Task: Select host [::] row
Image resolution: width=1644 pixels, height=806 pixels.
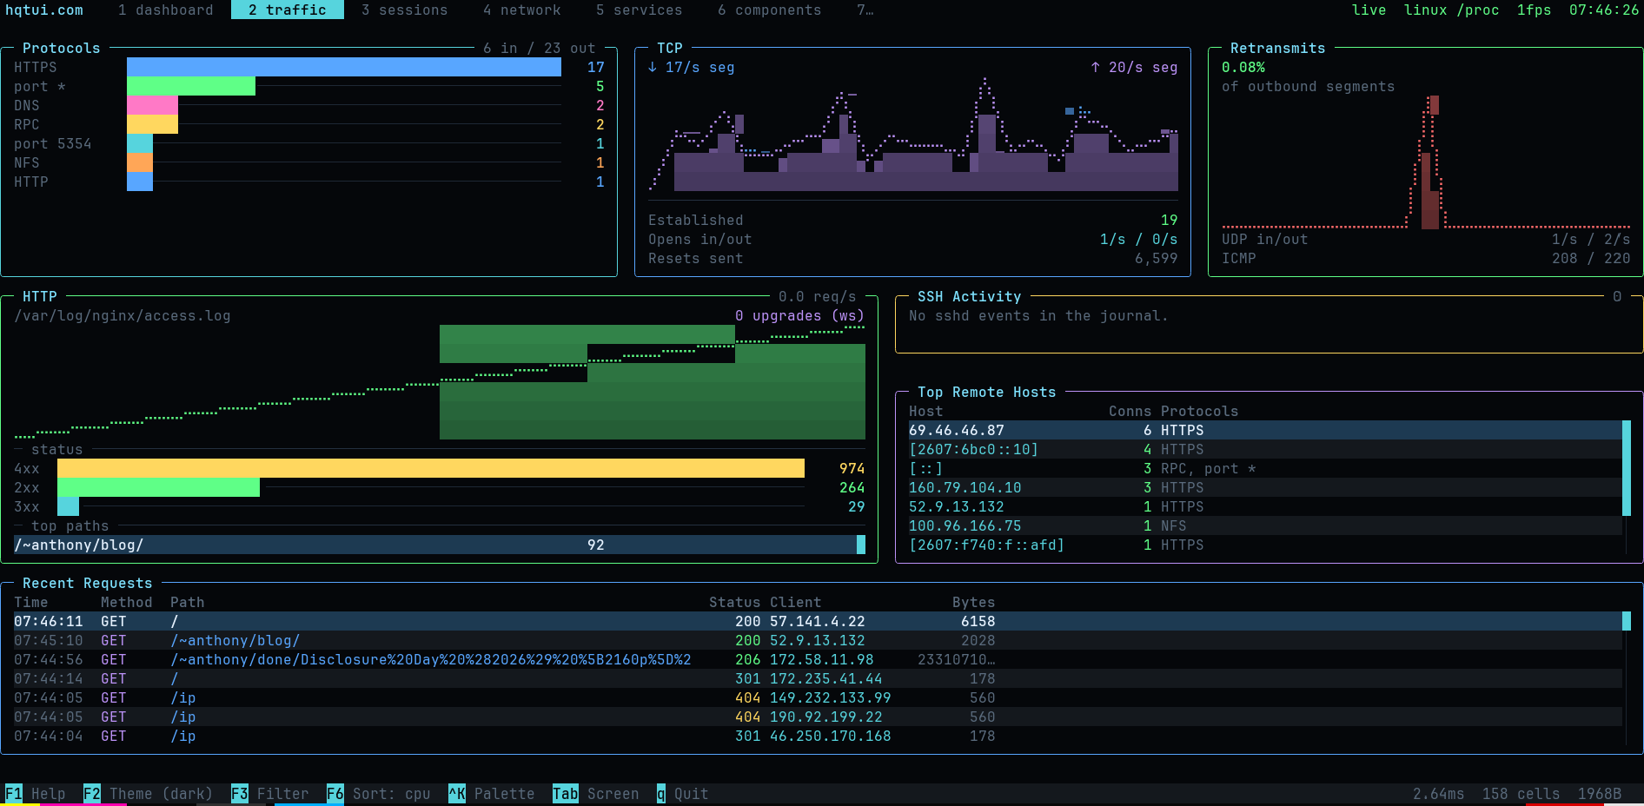Action: click(x=1265, y=468)
